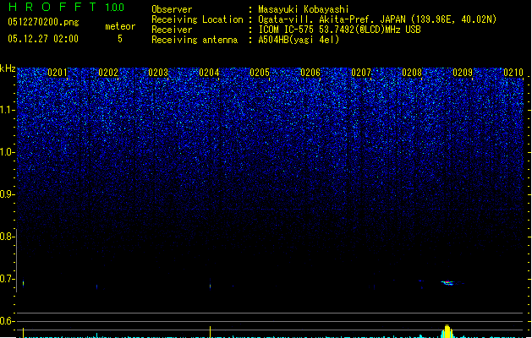Click the 0.6 kHz axis label
This screenshot has width=532, height=338.
(x=7, y=321)
